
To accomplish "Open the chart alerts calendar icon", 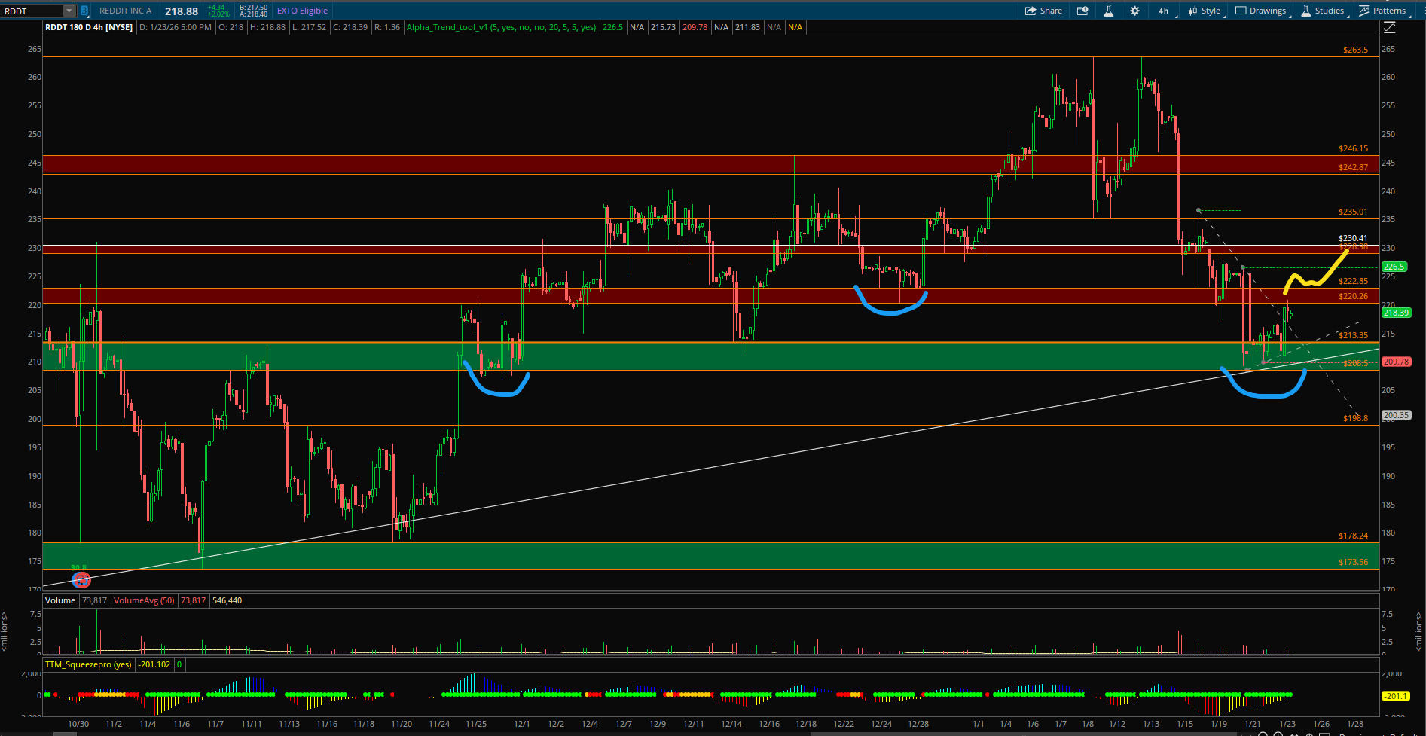I will [x=1082, y=11].
